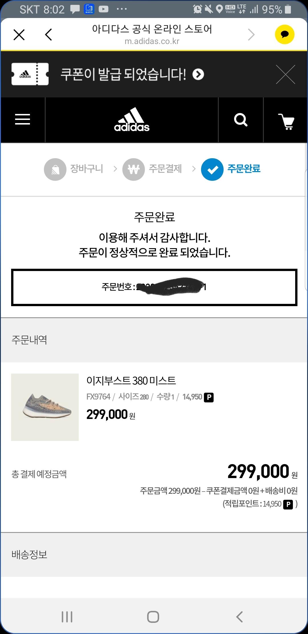Open the hamburger menu
This screenshot has height=634, width=308.
point(23,119)
